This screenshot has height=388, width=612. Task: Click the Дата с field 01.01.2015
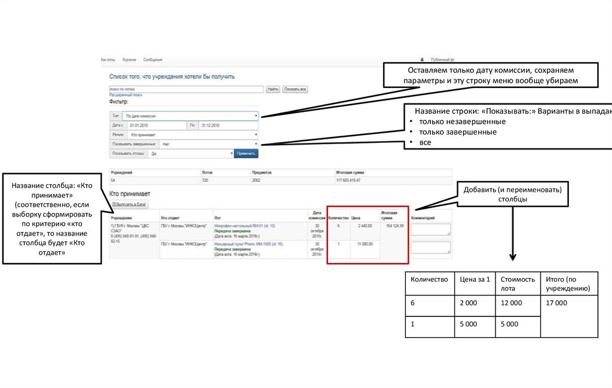(x=155, y=126)
